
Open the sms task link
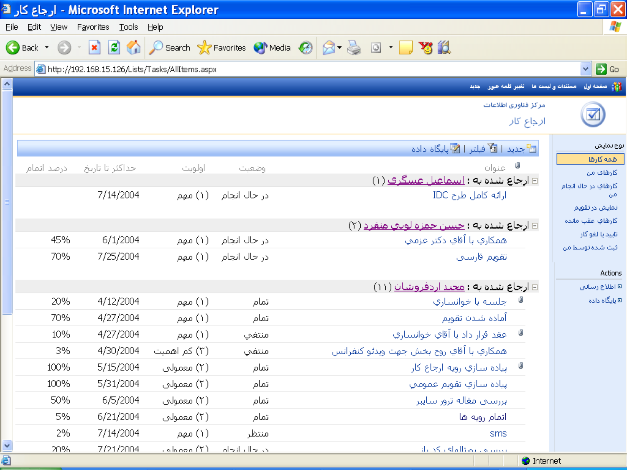(x=498, y=434)
